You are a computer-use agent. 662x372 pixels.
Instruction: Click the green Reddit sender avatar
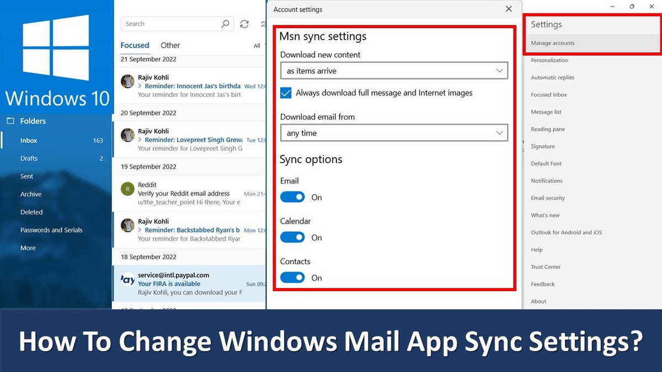(x=127, y=188)
